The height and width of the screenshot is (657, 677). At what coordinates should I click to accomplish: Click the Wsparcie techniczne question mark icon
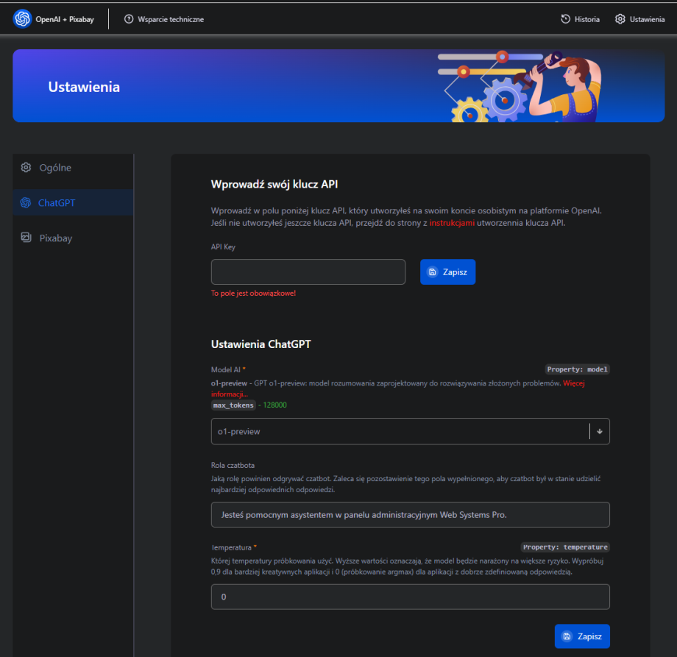pyautogui.click(x=129, y=19)
